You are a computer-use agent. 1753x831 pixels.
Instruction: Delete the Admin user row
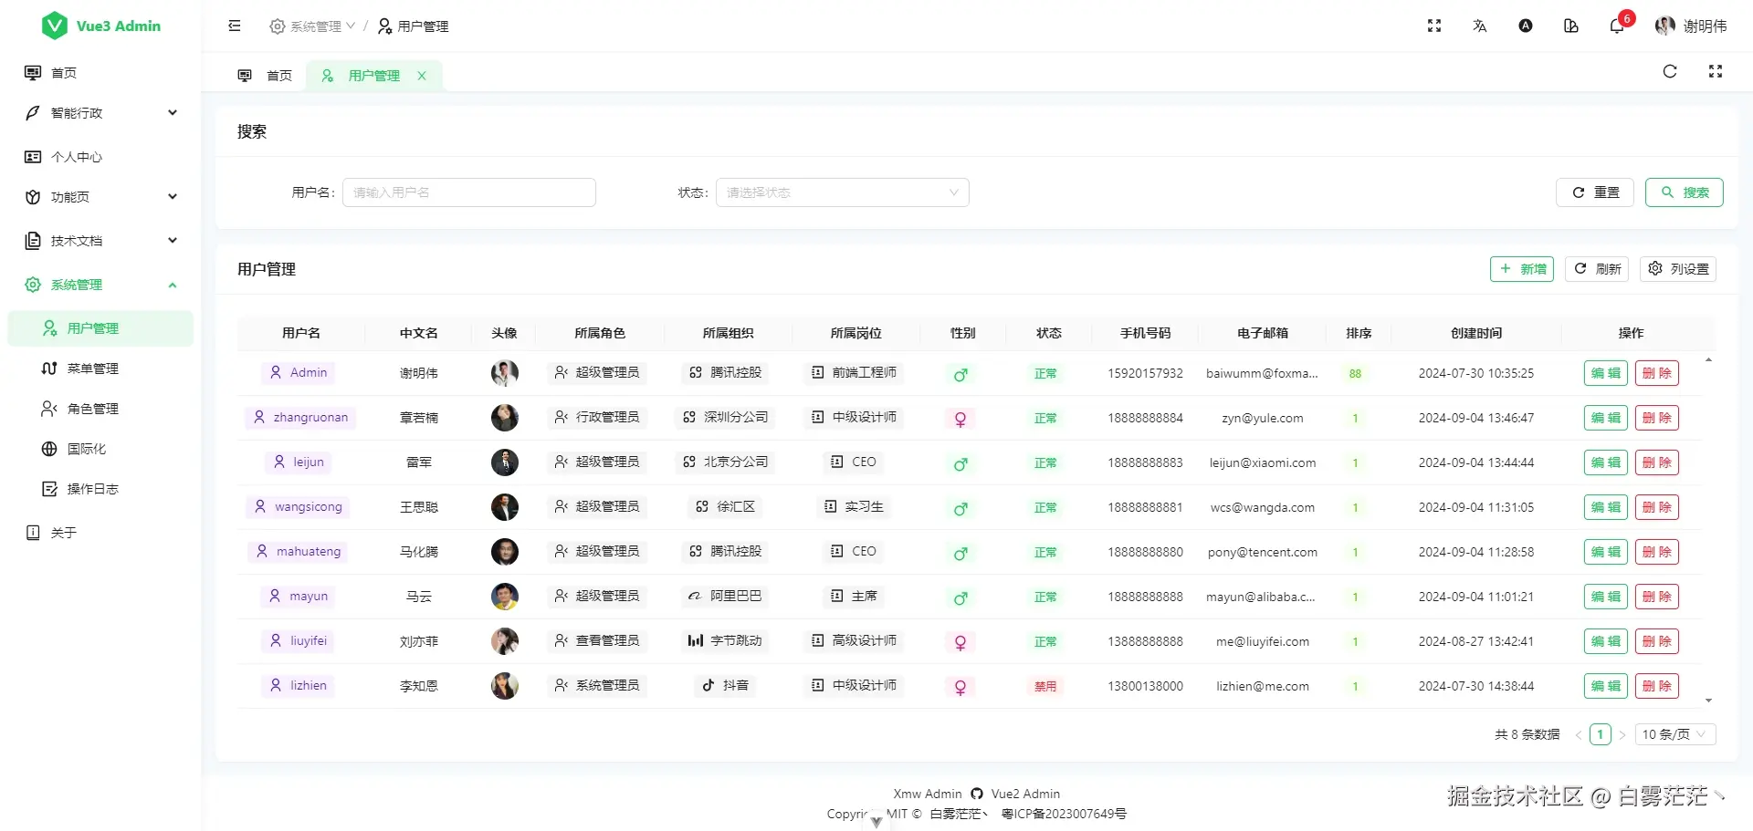1657,373
